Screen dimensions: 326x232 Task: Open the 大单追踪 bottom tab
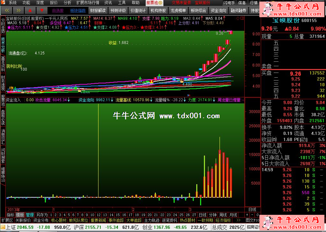coord(134,220)
